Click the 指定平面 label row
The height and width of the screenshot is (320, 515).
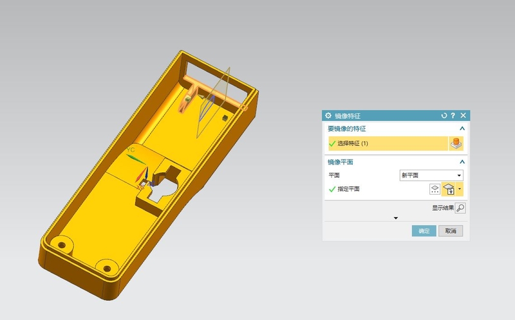tap(348, 189)
